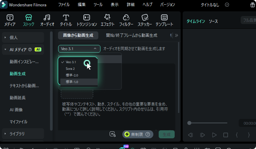Set mark-out point with right brace
Screen dimensions: 256x149
249,135
